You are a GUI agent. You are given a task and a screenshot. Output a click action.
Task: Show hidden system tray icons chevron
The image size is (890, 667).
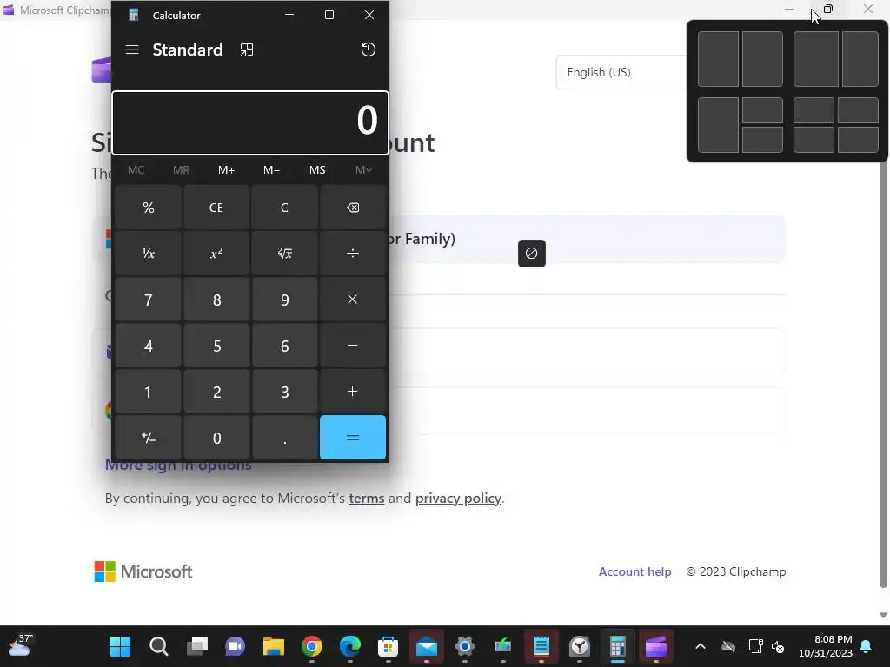(x=701, y=646)
